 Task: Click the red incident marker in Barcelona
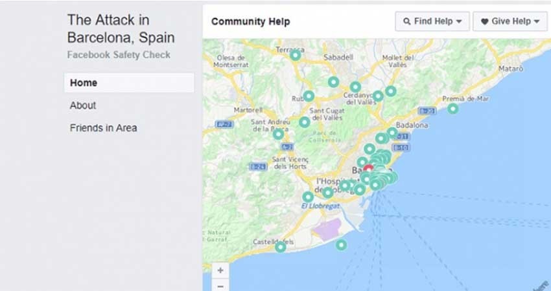coord(368,169)
